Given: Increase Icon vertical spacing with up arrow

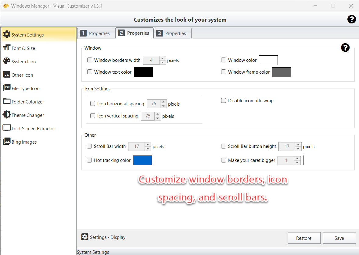Looking at the screenshot, I should tap(157, 114).
